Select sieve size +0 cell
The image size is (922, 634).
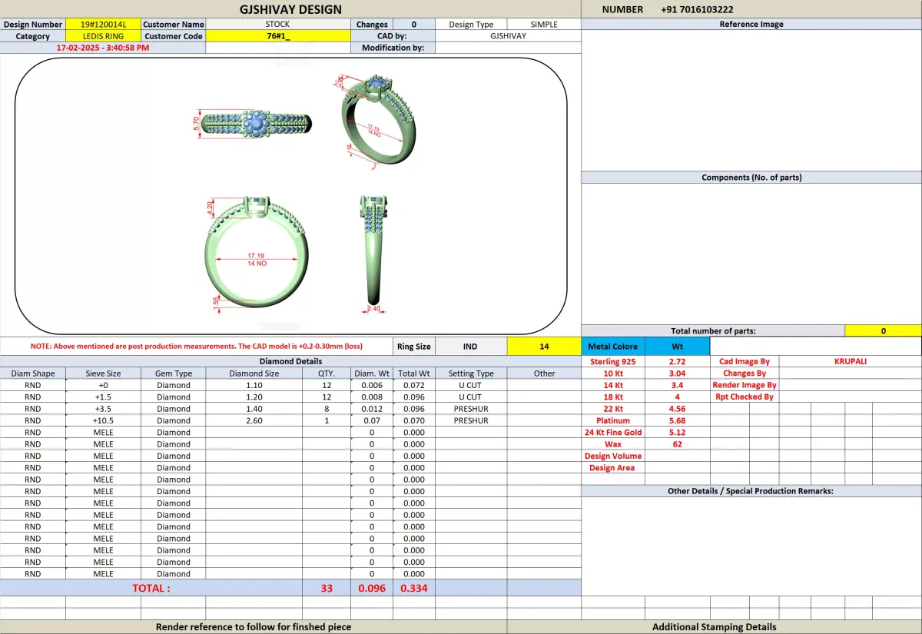(x=103, y=385)
